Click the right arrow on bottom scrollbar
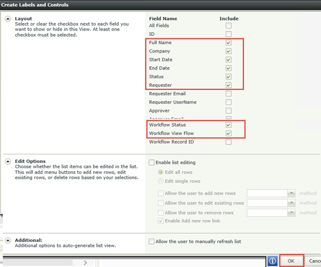The image size is (321, 267). point(85,263)
